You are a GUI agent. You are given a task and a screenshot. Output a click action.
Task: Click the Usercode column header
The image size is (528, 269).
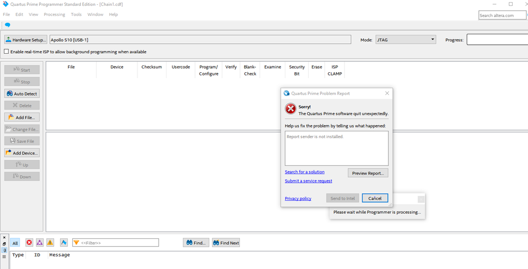pos(181,70)
